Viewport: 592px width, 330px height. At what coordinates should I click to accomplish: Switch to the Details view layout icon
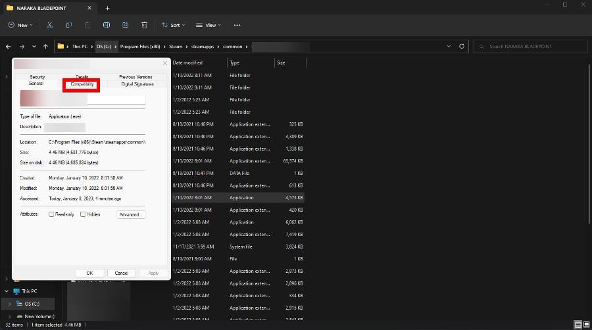pos(578,325)
